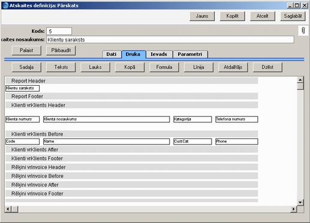Select Rēķini vrInvoice Footer section
Screen dimensions: 310x223
(132, 194)
